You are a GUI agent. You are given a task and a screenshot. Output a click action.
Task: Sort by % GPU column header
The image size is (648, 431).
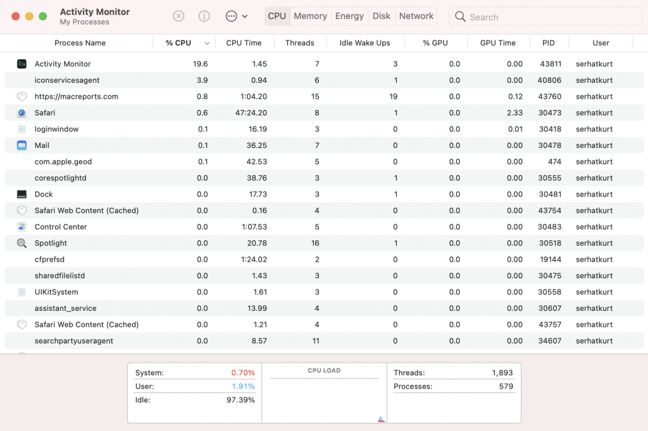435,43
